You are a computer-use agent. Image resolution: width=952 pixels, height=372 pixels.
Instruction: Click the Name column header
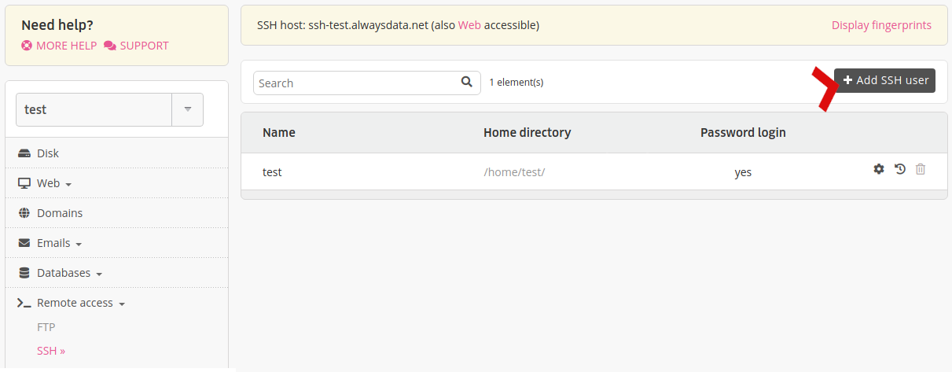pos(279,132)
